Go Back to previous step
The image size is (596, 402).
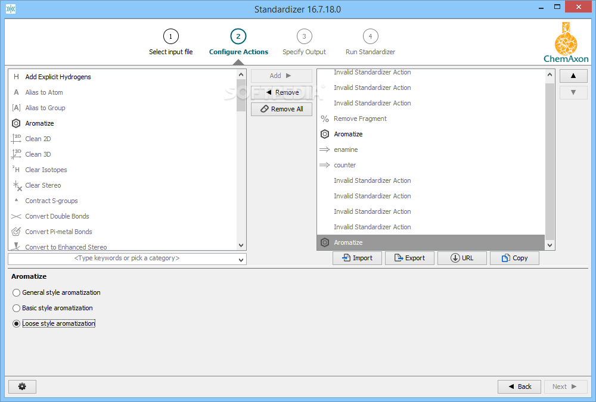pos(520,387)
